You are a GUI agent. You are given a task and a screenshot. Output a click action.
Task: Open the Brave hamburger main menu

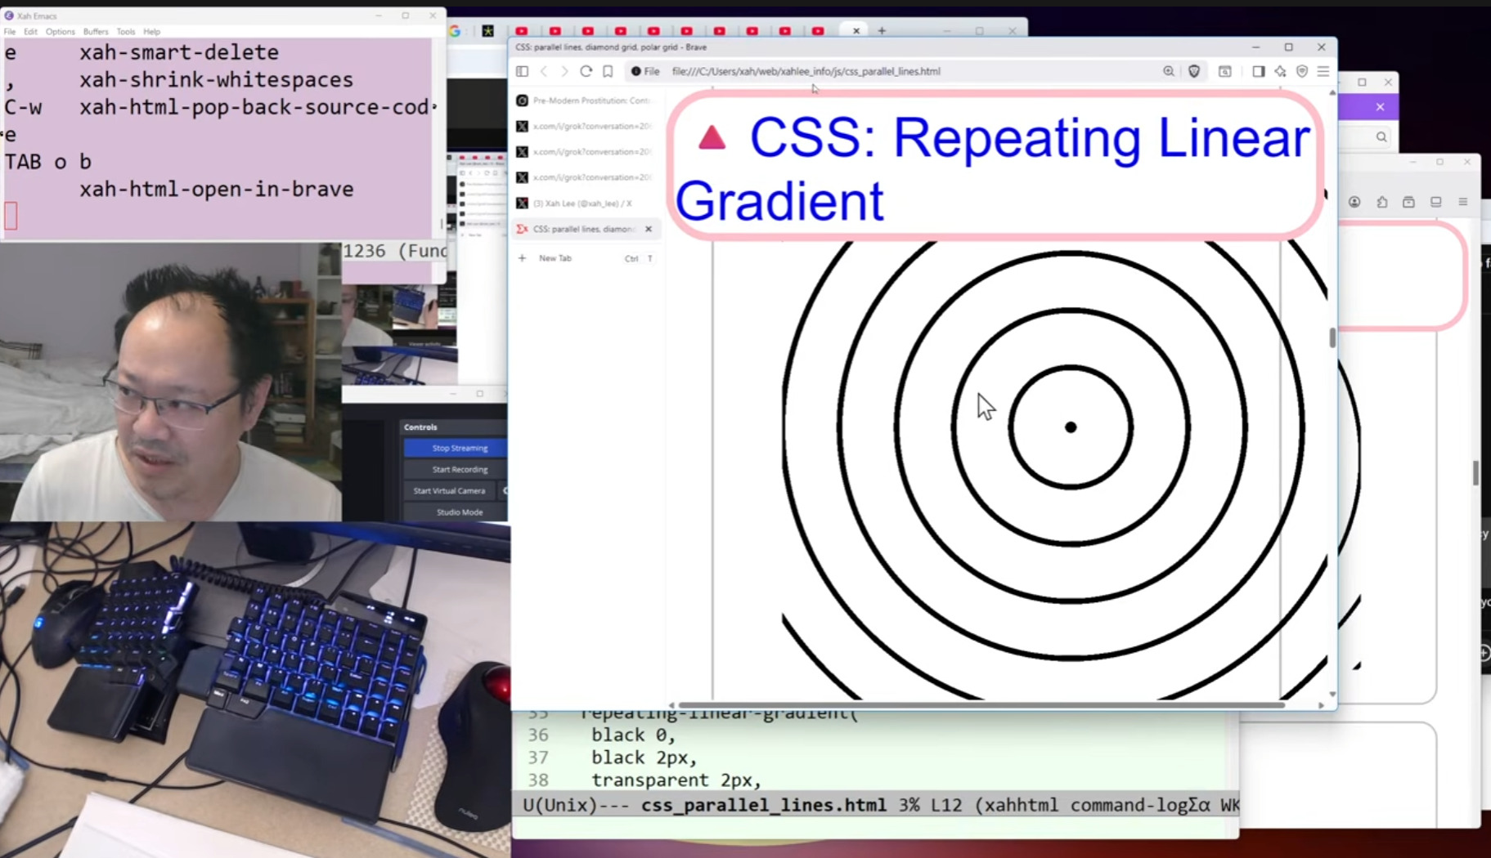coord(1323,71)
